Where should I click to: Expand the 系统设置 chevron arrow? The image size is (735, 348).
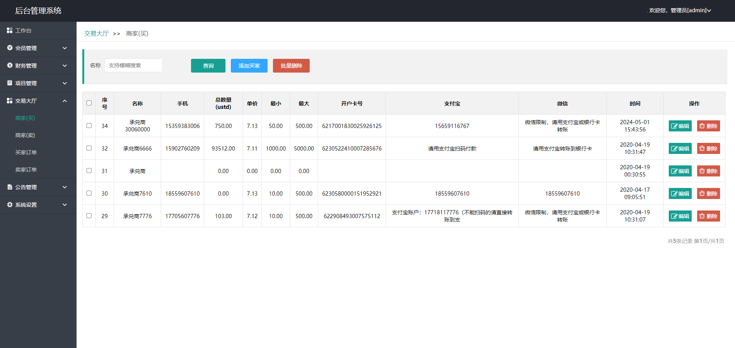click(x=65, y=205)
